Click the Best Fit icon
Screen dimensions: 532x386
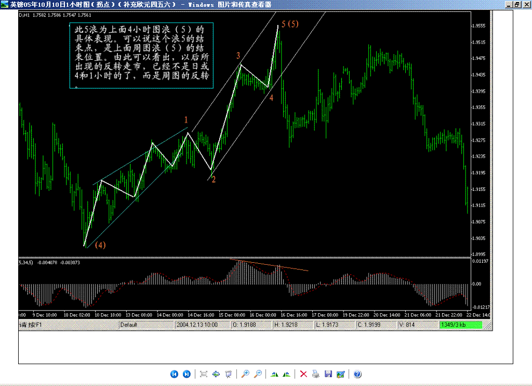tap(204, 374)
